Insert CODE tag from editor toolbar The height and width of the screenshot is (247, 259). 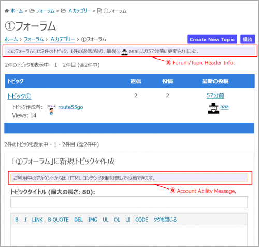coord(141,220)
